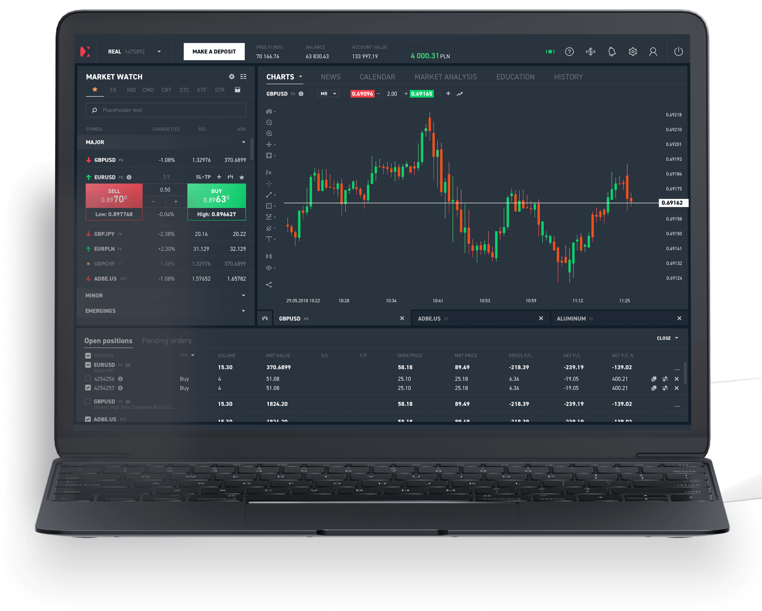Screen dimensions: 762x611
Task: Open the HISTORY tab
Action: coord(568,77)
